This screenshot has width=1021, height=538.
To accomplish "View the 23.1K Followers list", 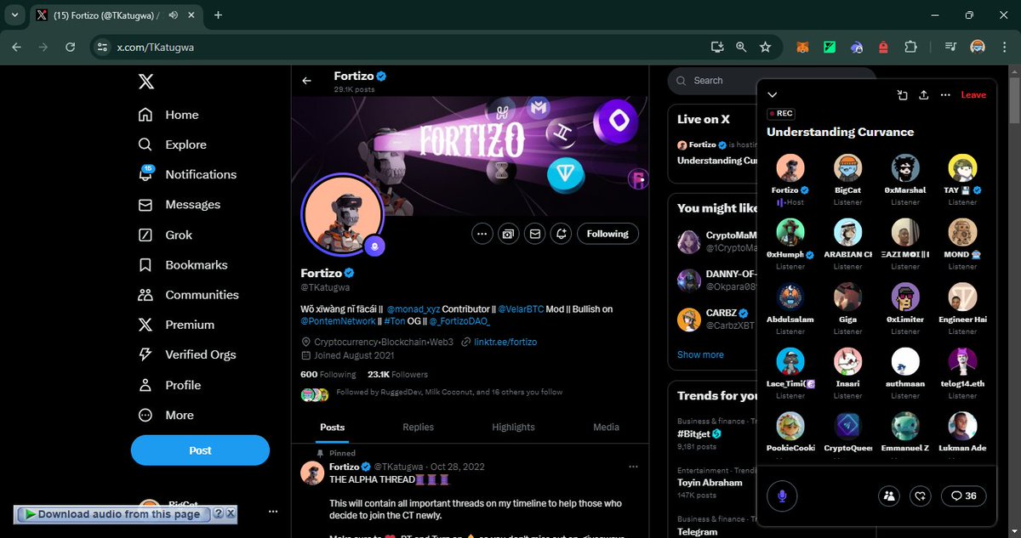I will (397, 374).
